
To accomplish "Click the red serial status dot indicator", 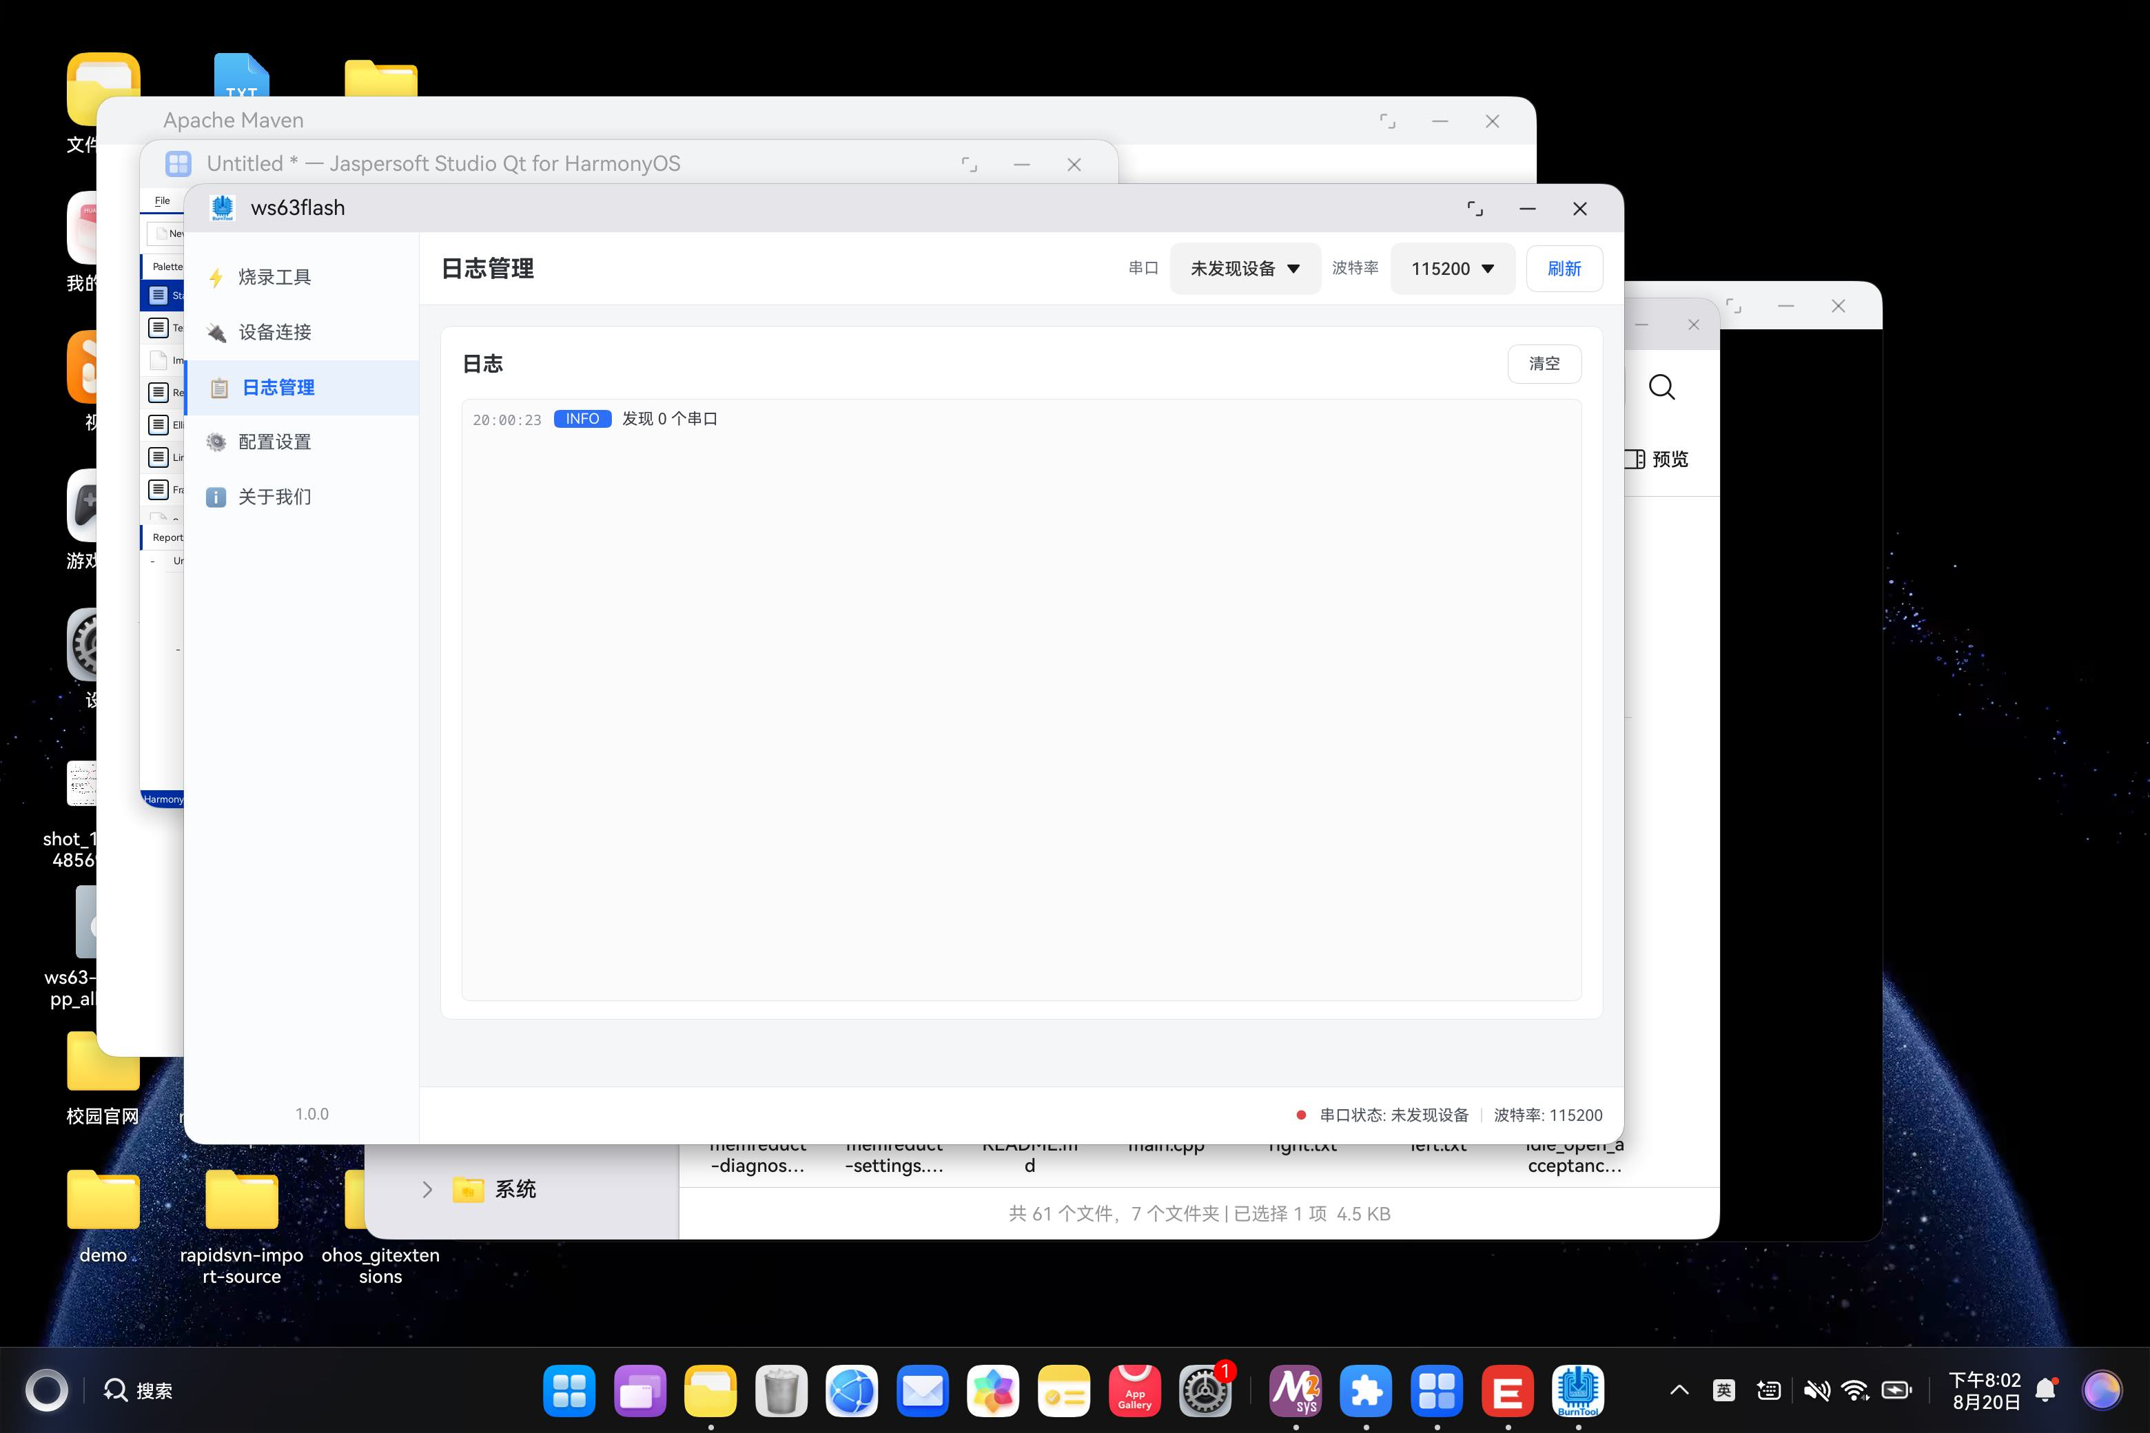I will click(x=1301, y=1115).
